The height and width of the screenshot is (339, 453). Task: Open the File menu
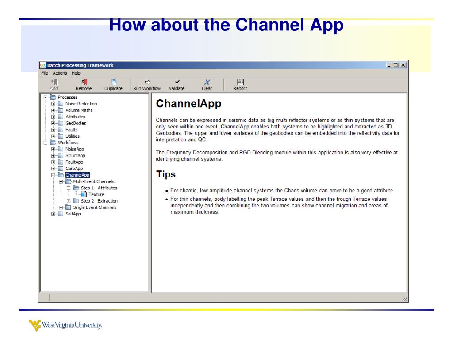45,73
